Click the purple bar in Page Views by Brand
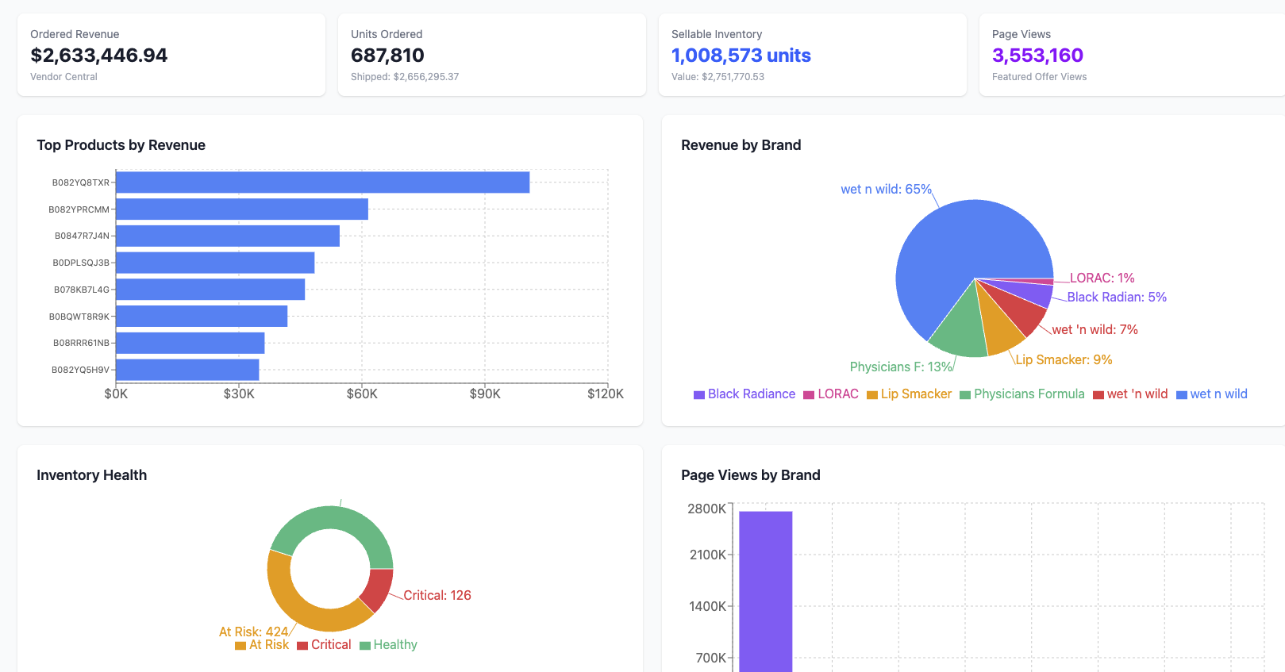The height and width of the screenshot is (672, 1285). (766, 592)
